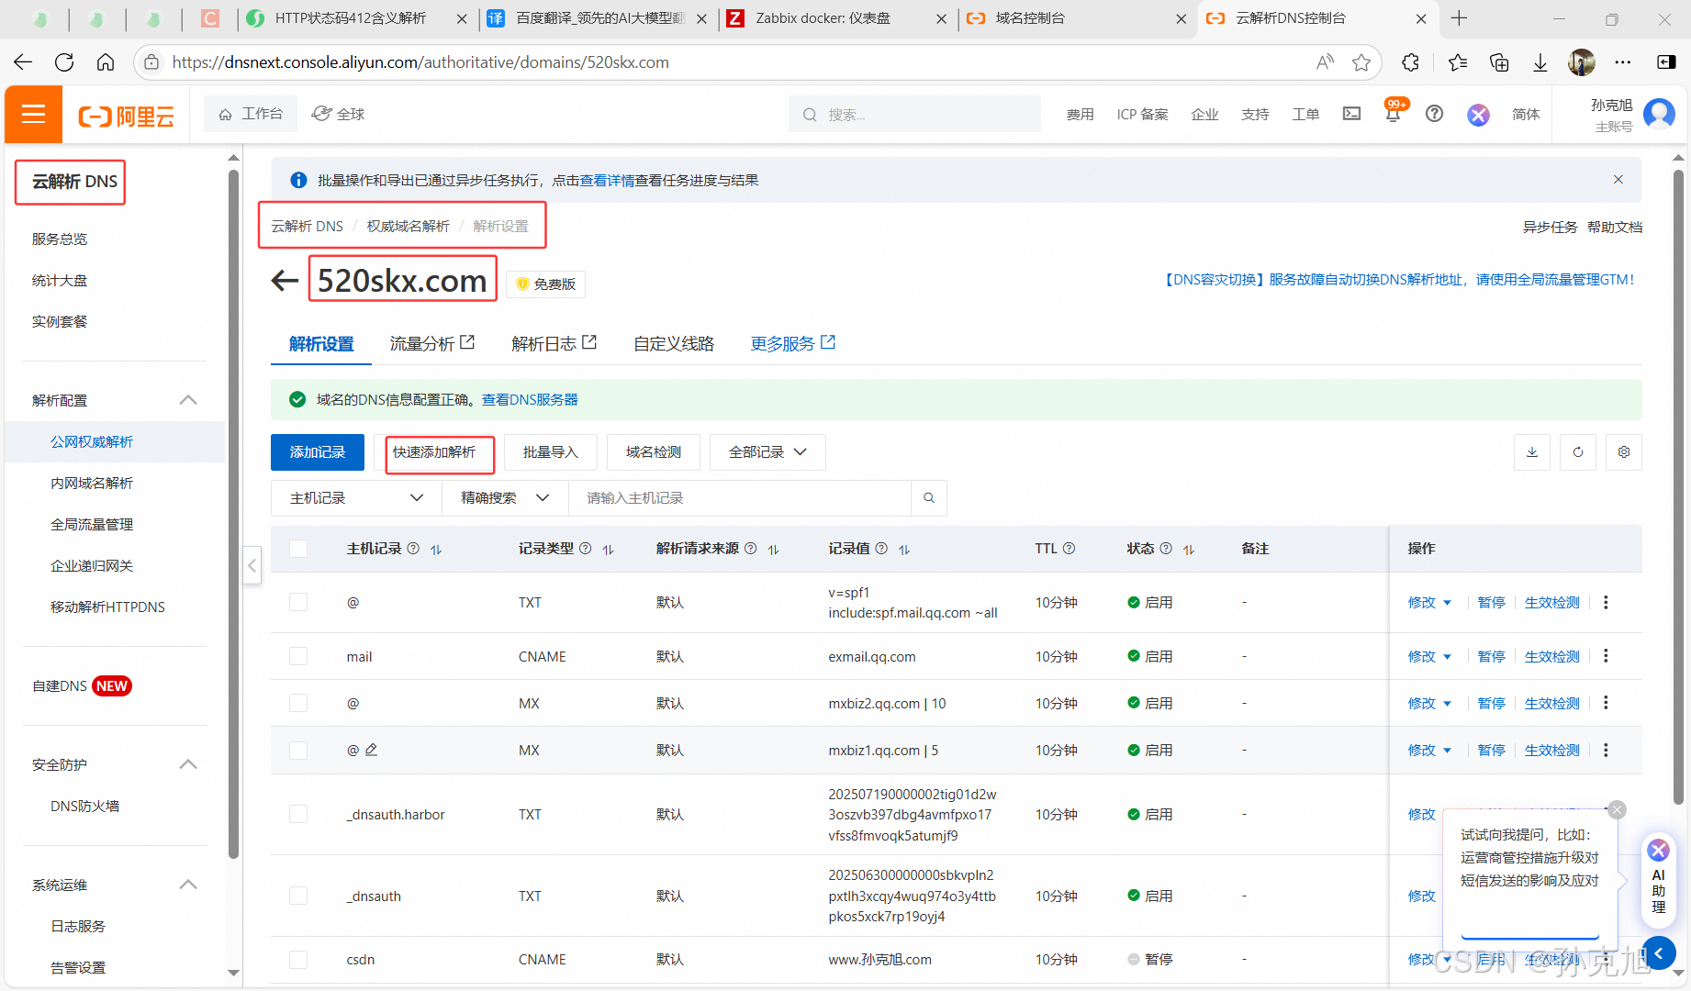Refresh the DNS record list
This screenshot has width=1691, height=991.
(x=1578, y=452)
